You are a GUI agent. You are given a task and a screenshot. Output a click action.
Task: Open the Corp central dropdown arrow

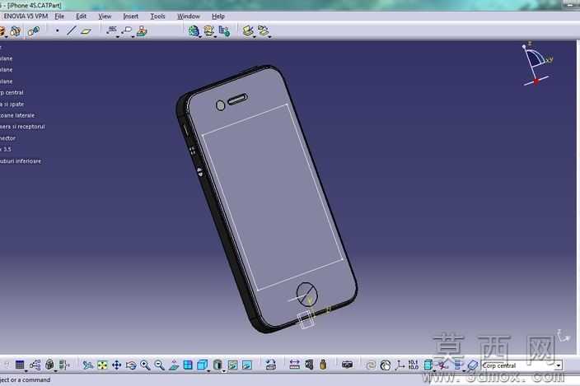(559, 365)
